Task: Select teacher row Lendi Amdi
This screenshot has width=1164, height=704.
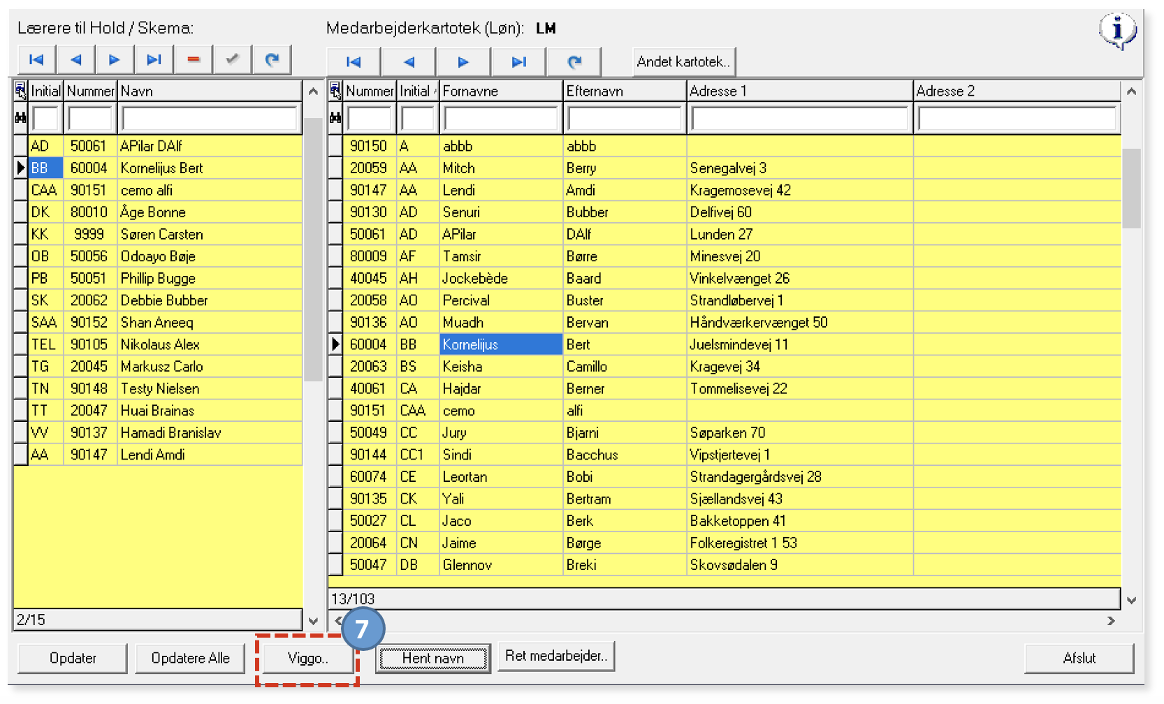Action: pyautogui.click(x=165, y=455)
